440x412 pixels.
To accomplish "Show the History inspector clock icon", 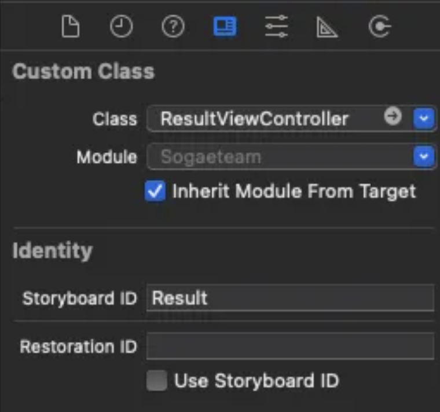I will [121, 27].
